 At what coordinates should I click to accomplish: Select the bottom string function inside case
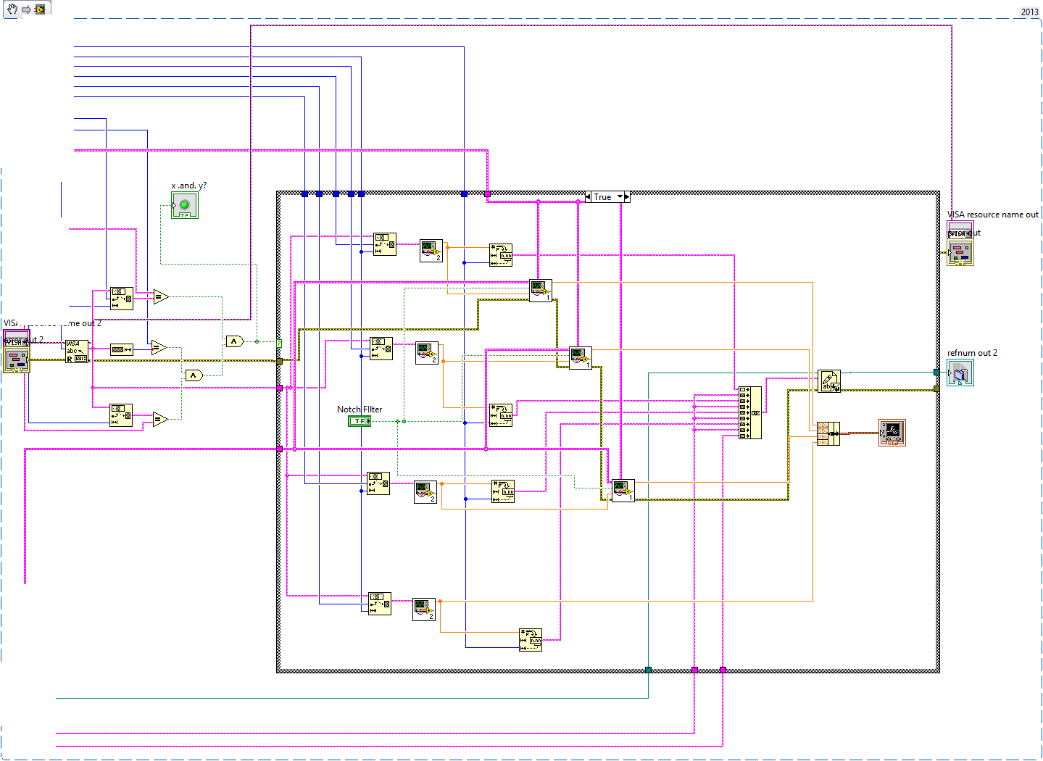click(380, 604)
